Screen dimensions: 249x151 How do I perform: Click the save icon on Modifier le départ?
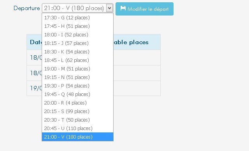123,8
